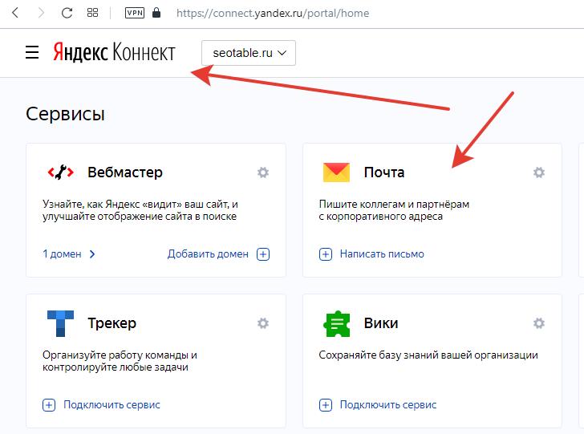Click plus icon in Трекер card

click(49, 405)
